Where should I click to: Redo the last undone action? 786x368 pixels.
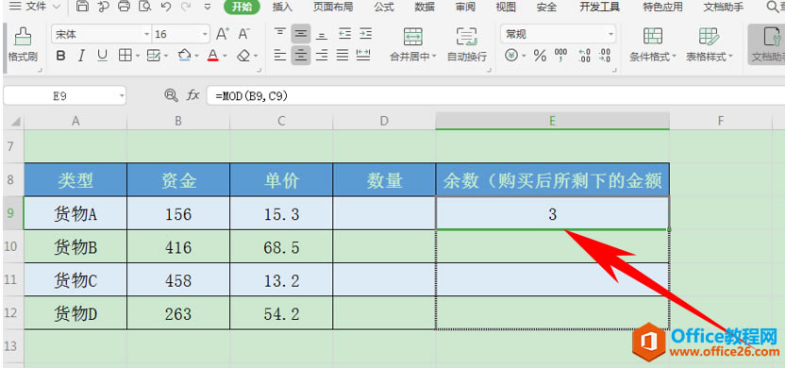tap(186, 7)
